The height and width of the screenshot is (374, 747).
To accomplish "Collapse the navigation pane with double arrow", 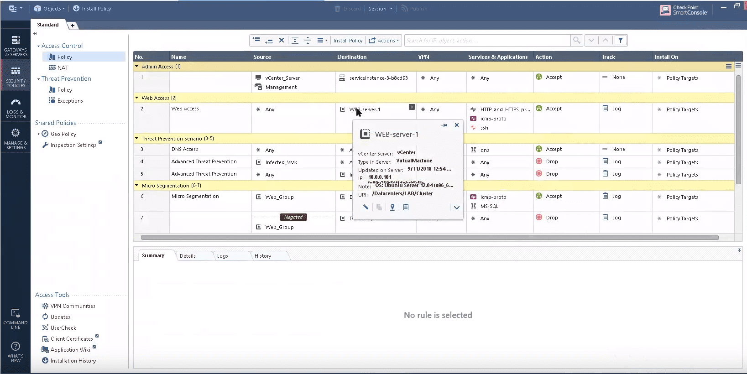I will tap(35, 33).
